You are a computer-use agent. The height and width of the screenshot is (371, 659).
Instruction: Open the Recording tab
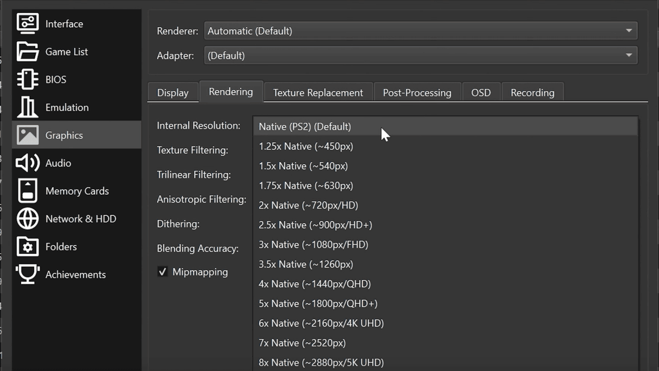tap(532, 92)
